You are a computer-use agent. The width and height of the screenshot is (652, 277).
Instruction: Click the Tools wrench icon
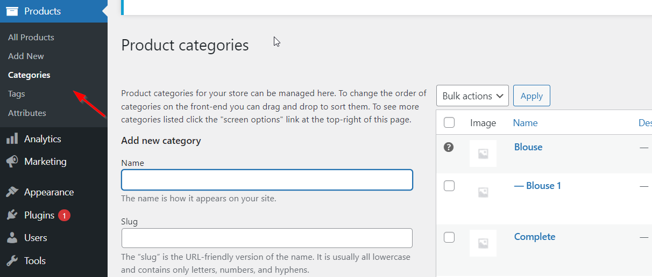12,261
